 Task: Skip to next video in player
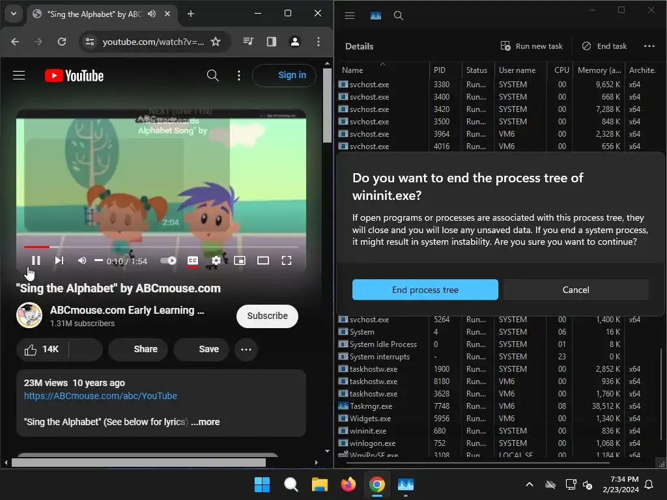pos(59,260)
